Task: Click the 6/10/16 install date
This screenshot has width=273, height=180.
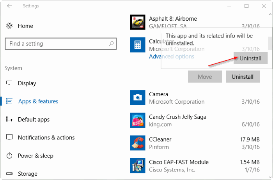Action: click(x=250, y=124)
